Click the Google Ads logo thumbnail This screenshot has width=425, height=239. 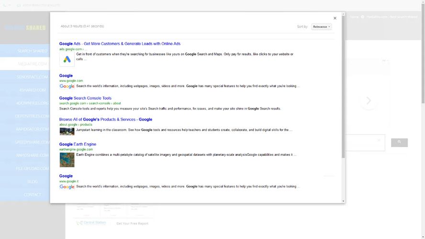tap(67, 59)
